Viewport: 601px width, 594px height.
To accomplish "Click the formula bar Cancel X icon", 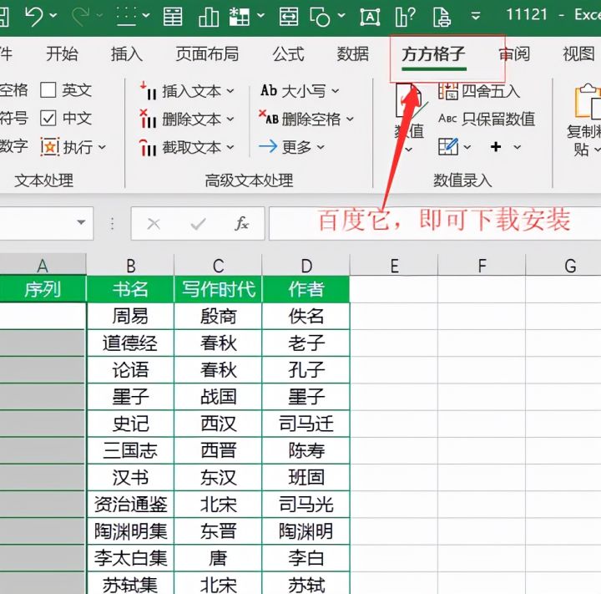I will click(x=154, y=223).
